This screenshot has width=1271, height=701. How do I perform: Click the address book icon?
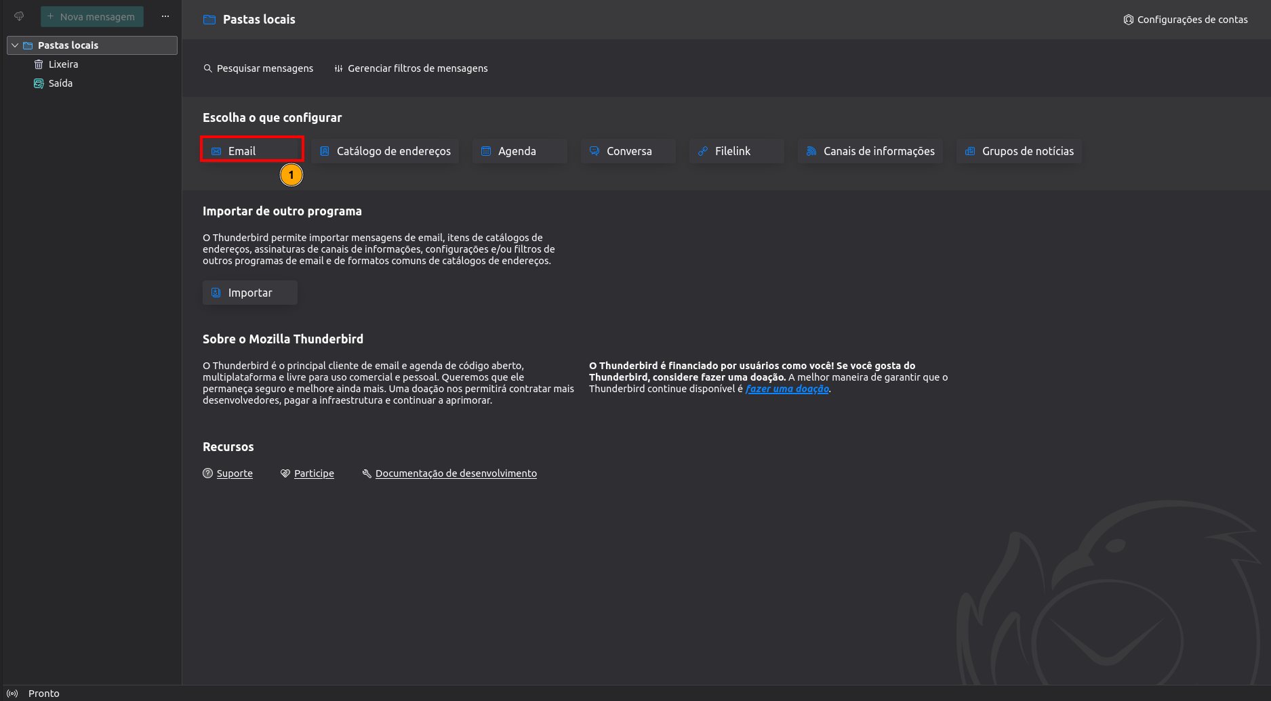[x=325, y=151]
